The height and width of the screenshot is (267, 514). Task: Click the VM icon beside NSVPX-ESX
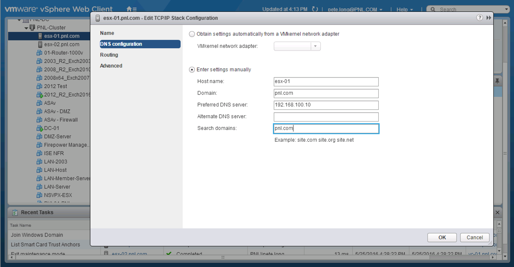[39, 195]
